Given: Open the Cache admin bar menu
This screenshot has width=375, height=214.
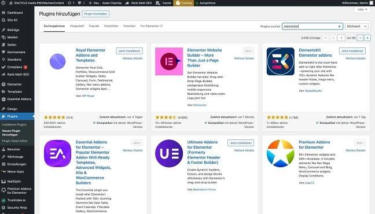Looking at the screenshot, I should [x=163, y=3].
